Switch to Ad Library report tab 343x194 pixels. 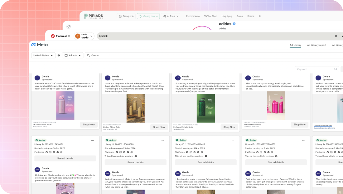coord(316,45)
